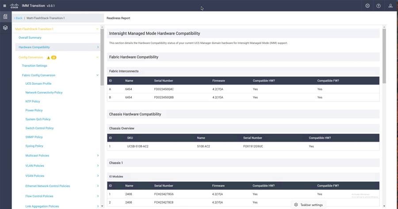Open NTP Policy

tap(33, 101)
